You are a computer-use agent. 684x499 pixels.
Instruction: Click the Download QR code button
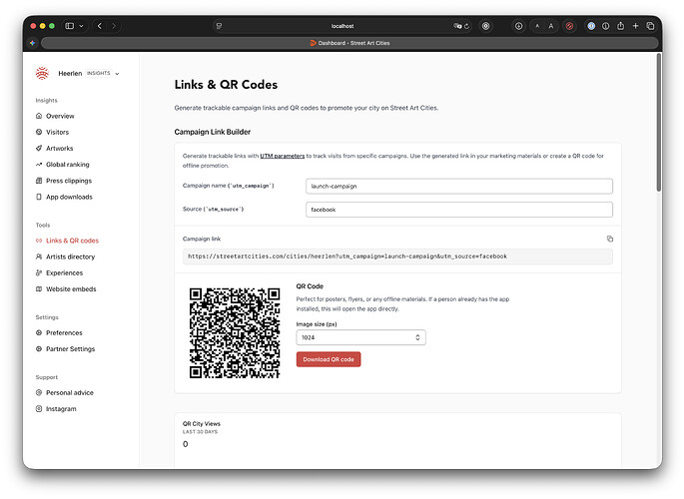click(x=329, y=359)
